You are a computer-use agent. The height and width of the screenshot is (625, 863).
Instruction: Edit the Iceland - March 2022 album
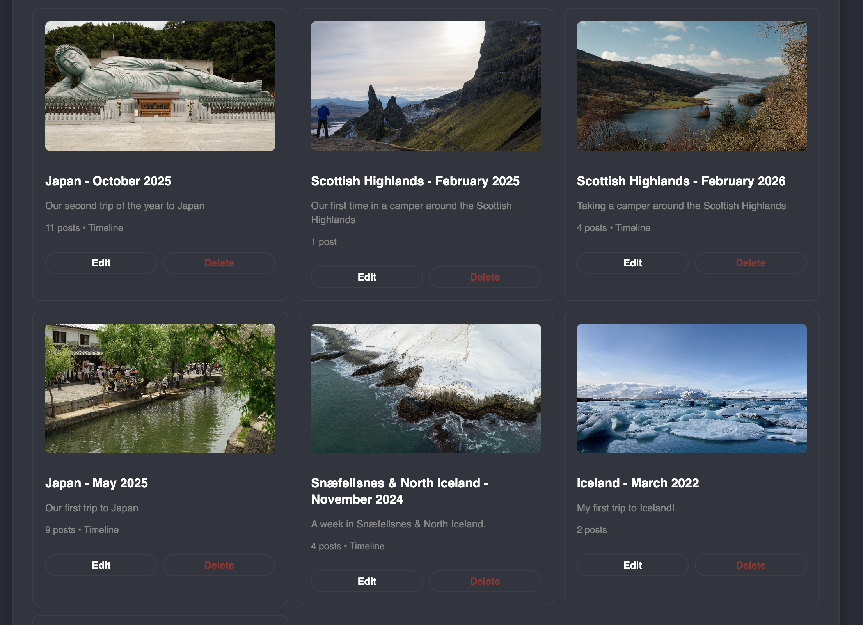632,565
